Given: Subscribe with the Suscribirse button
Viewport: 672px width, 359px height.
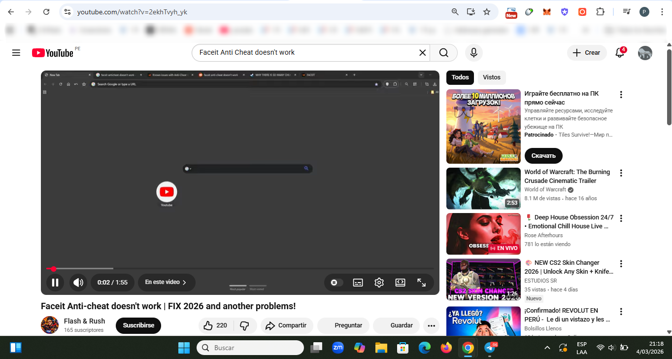Looking at the screenshot, I should (138, 325).
